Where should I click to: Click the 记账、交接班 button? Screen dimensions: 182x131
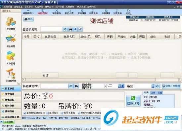(x=171, y=86)
